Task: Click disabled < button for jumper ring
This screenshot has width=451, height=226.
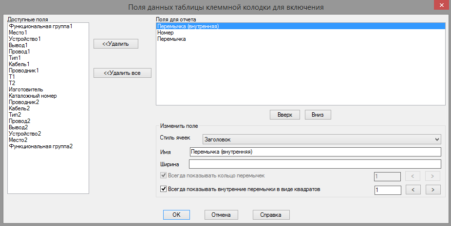Action: [x=413, y=176]
